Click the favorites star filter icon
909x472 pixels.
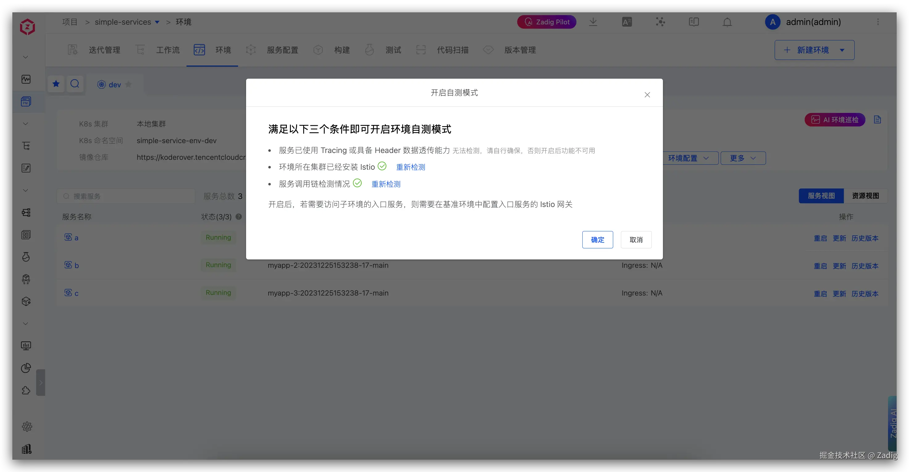pos(56,84)
